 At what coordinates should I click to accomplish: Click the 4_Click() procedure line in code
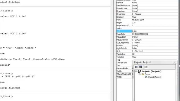[6, 74]
